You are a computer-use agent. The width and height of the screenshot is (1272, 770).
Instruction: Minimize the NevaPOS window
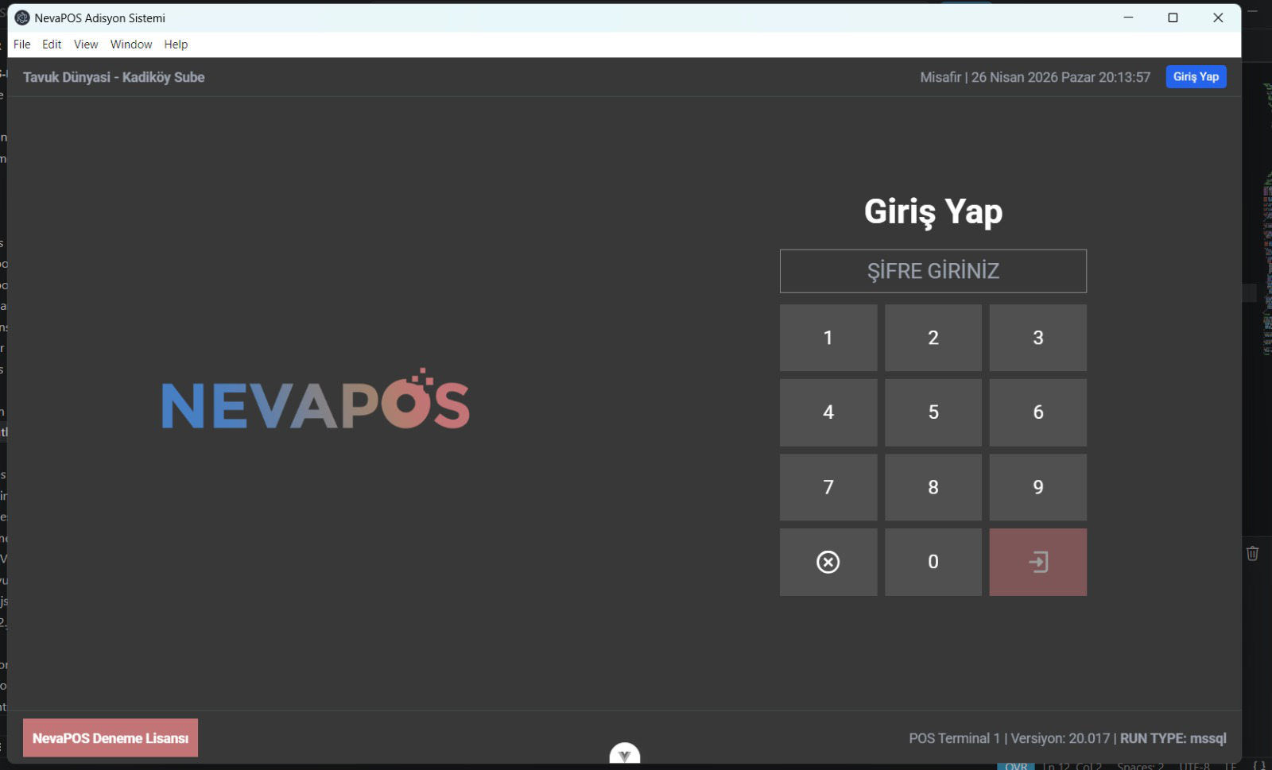click(x=1128, y=17)
